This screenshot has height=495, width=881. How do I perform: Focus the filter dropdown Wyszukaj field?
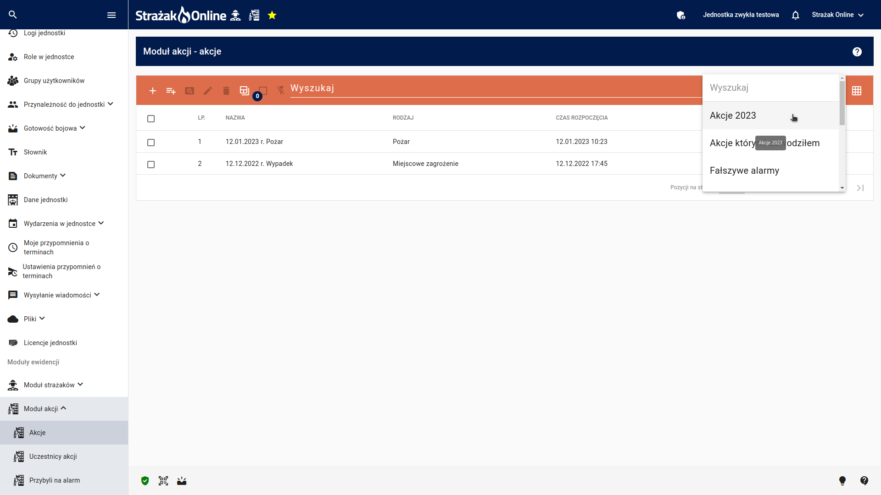coord(770,88)
